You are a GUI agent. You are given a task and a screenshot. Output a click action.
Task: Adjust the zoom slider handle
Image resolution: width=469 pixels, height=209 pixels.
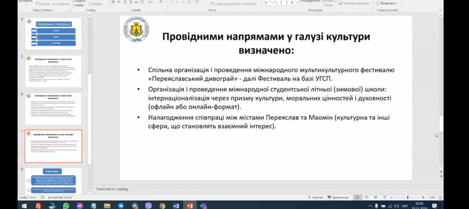(x=408, y=197)
